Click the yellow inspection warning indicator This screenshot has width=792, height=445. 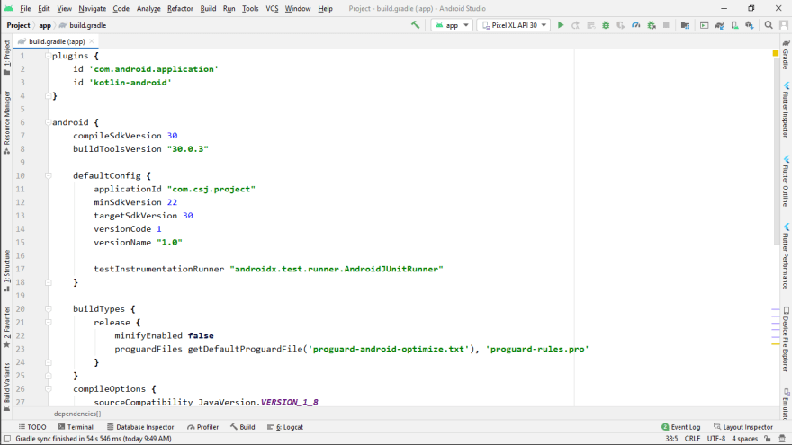click(775, 53)
